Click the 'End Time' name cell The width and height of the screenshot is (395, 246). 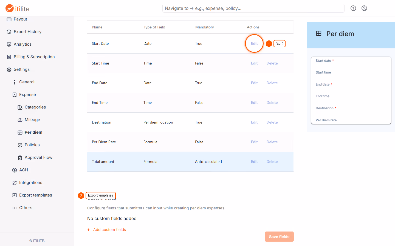pos(100,102)
